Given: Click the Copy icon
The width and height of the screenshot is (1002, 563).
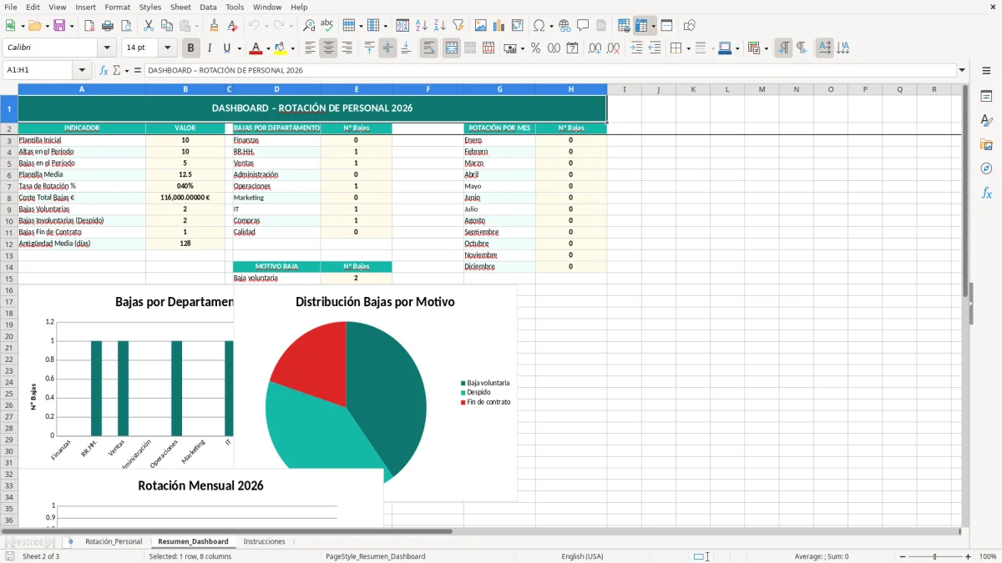Looking at the screenshot, I should click(x=167, y=26).
